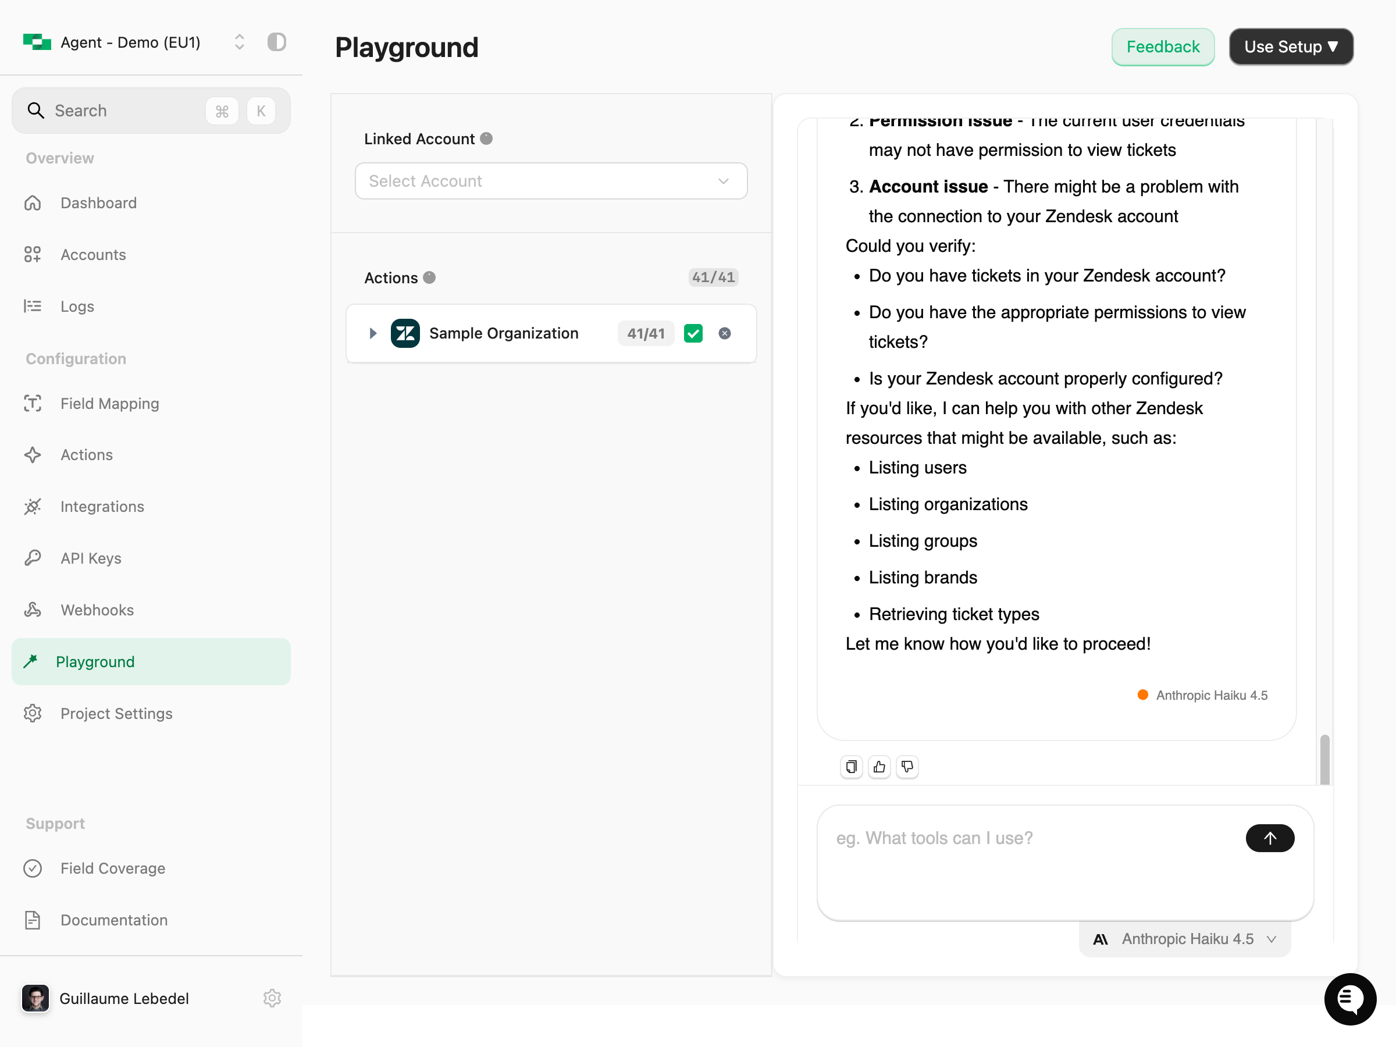Open the floating chat support bubble
The height and width of the screenshot is (1047, 1396).
1350,999
